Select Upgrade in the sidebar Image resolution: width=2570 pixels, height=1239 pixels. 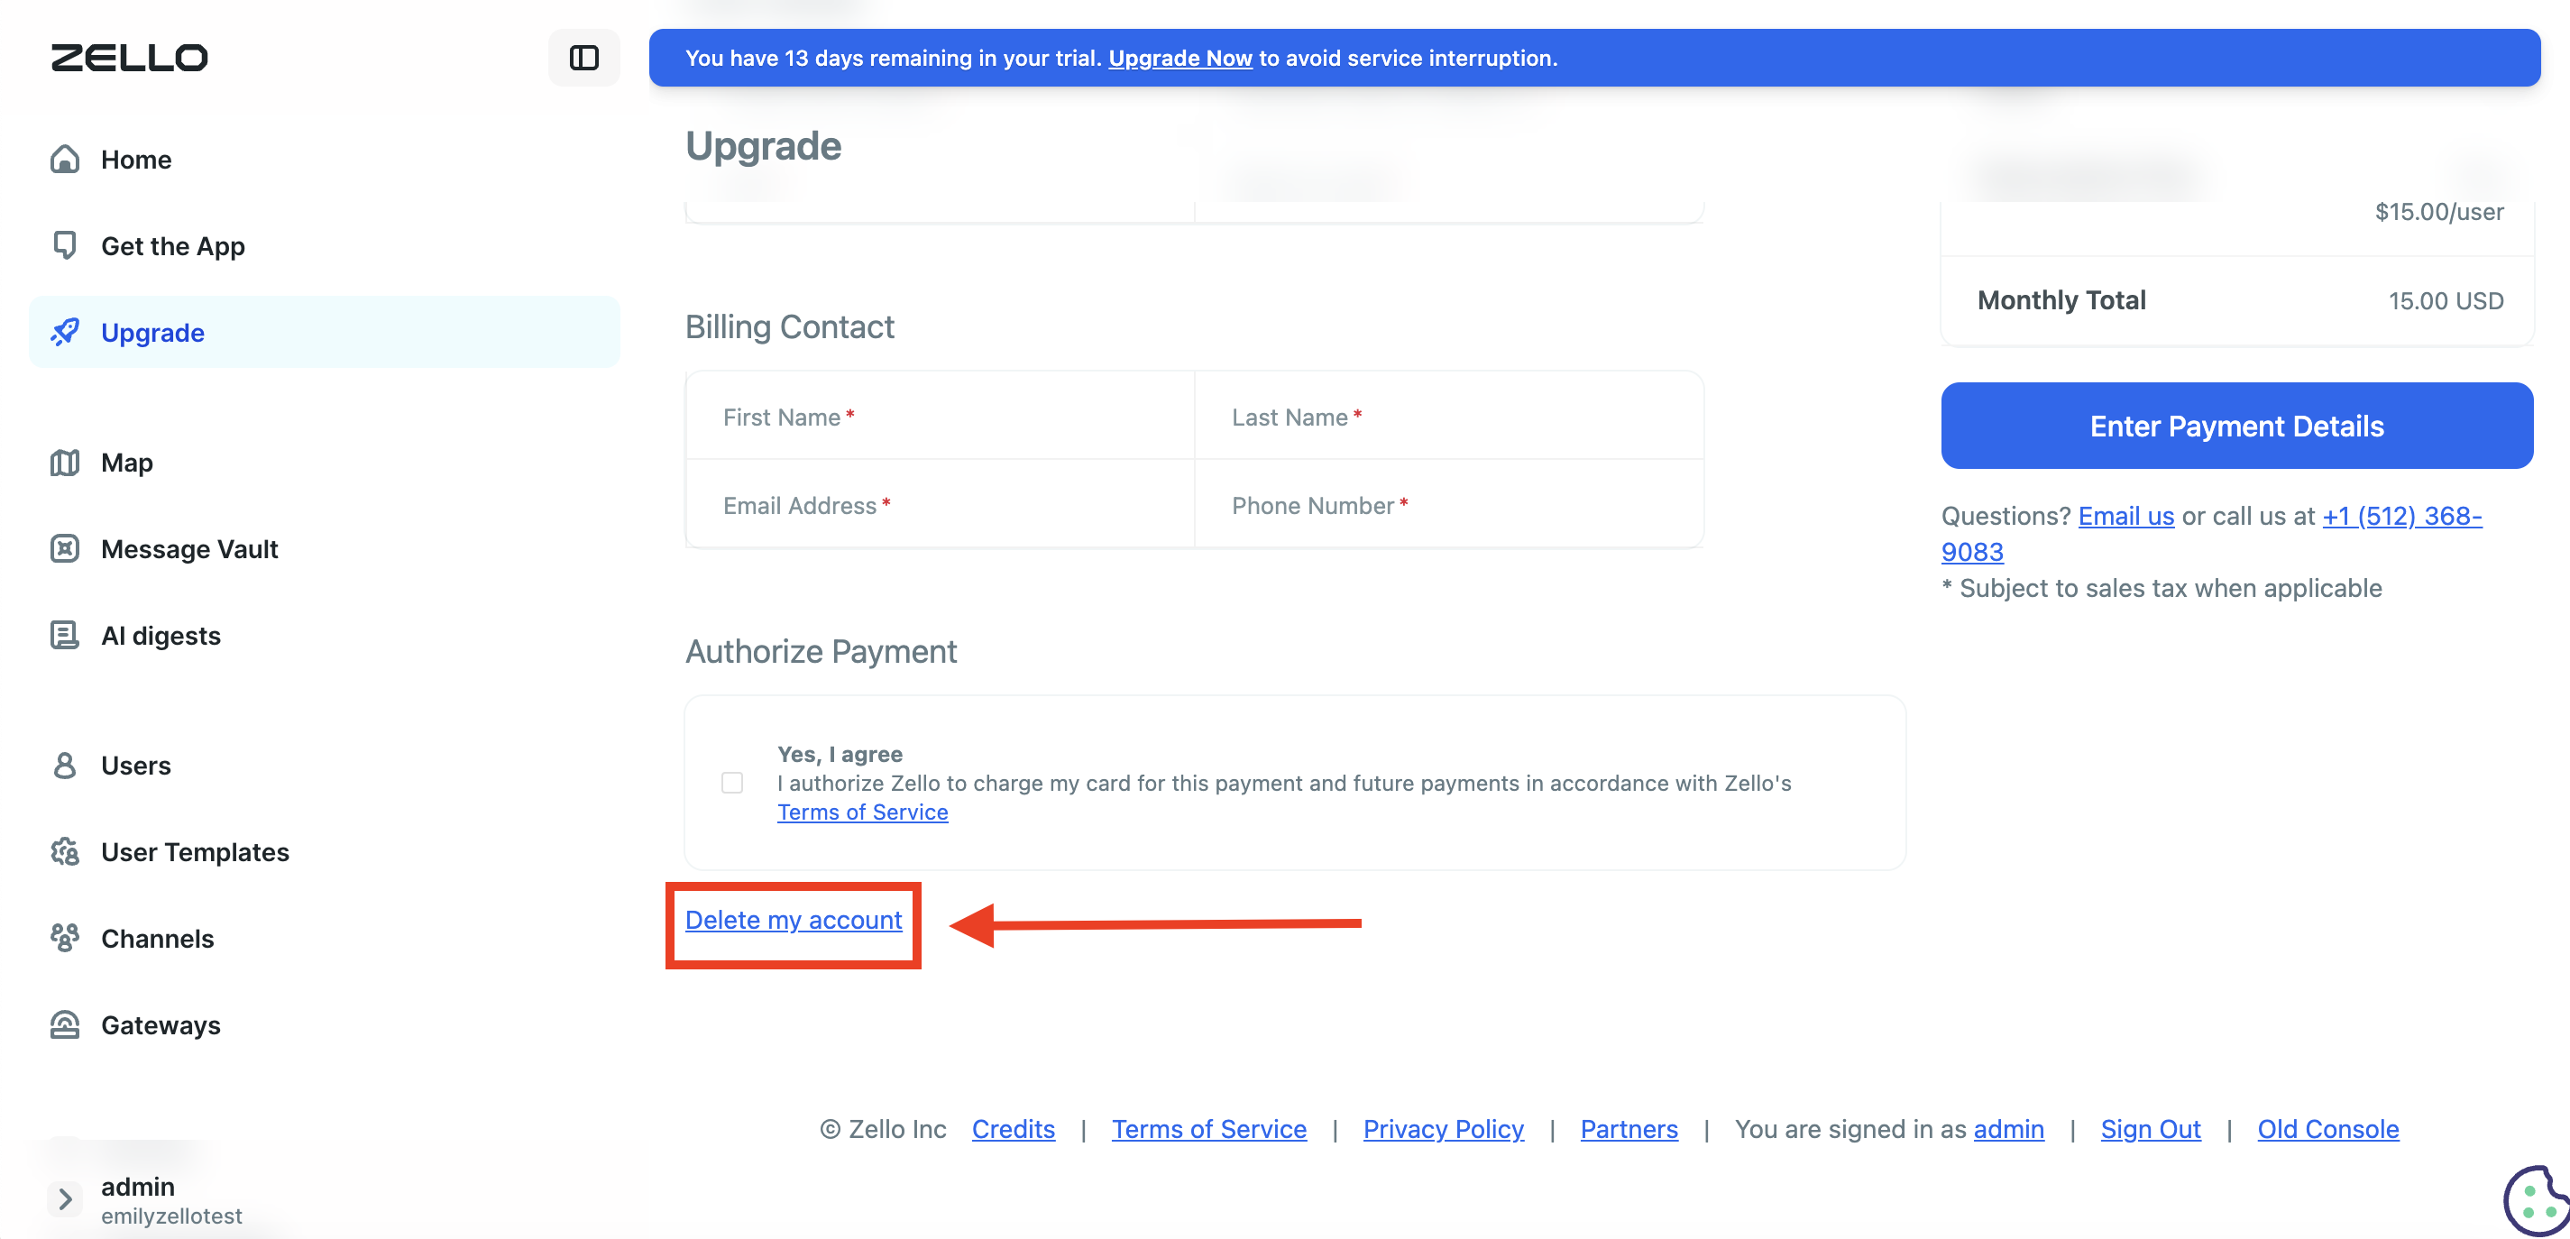click(x=326, y=332)
